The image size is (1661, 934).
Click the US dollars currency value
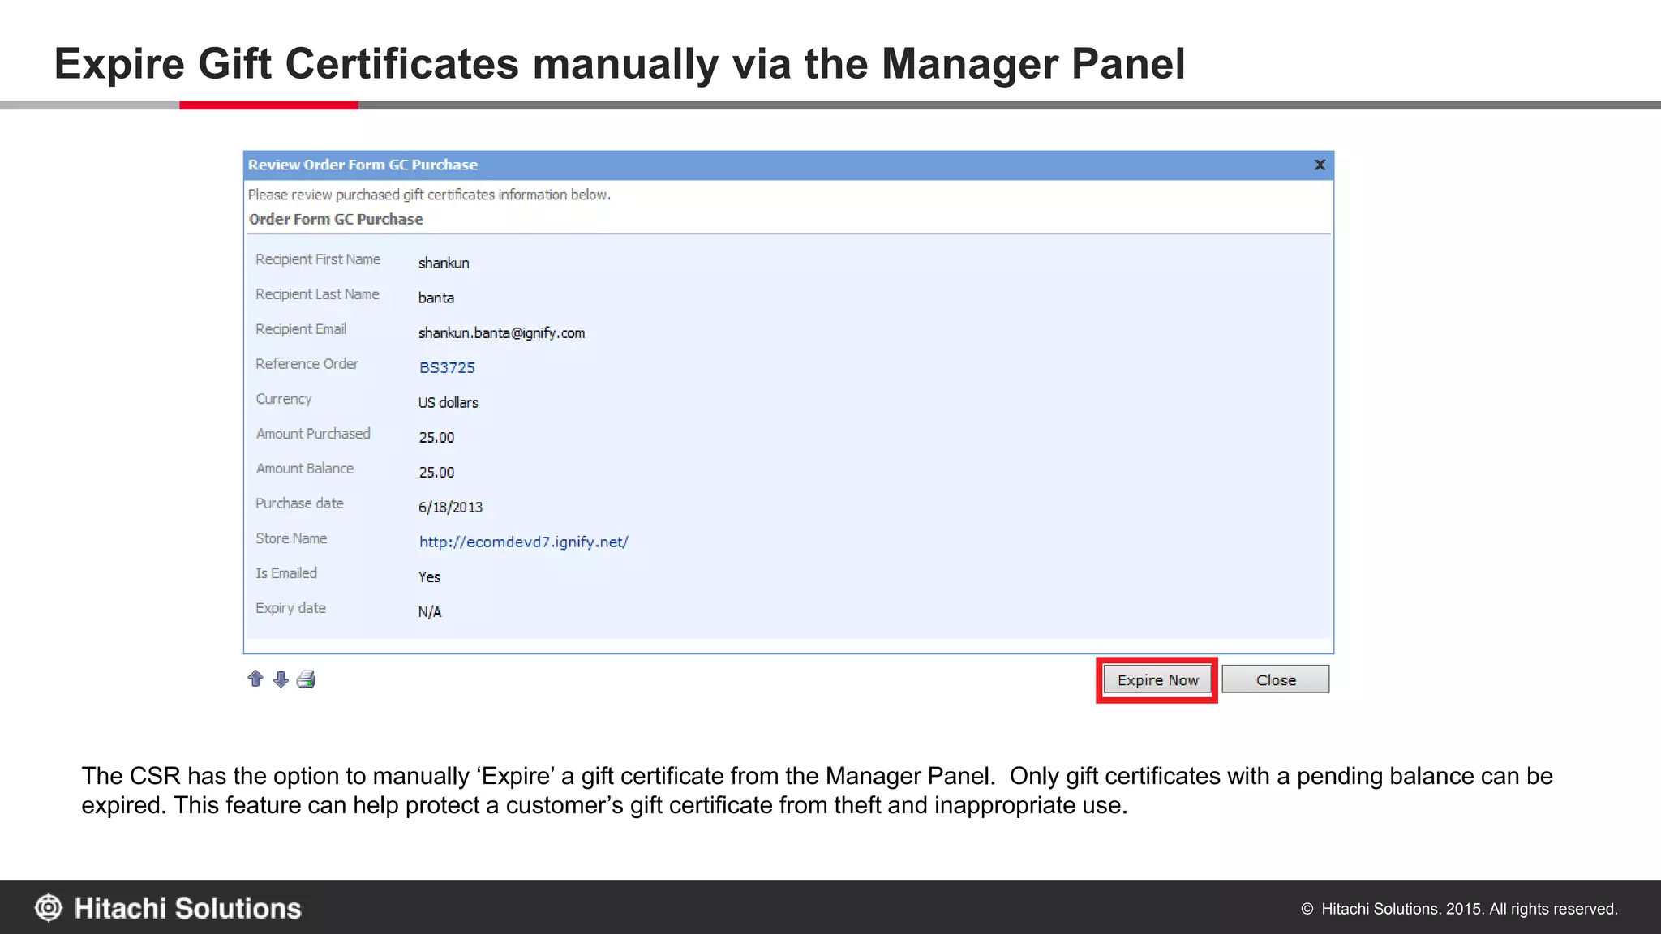click(x=448, y=402)
